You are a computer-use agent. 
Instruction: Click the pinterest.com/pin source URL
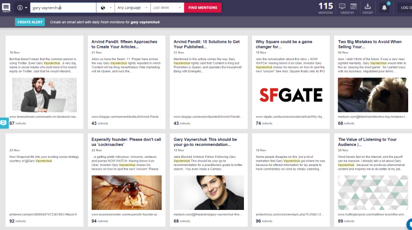coord(43,214)
